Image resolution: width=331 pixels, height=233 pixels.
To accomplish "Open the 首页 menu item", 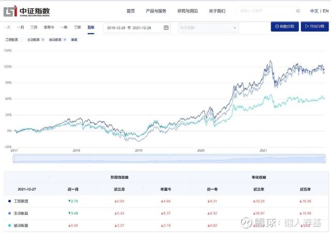I will [131, 11].
